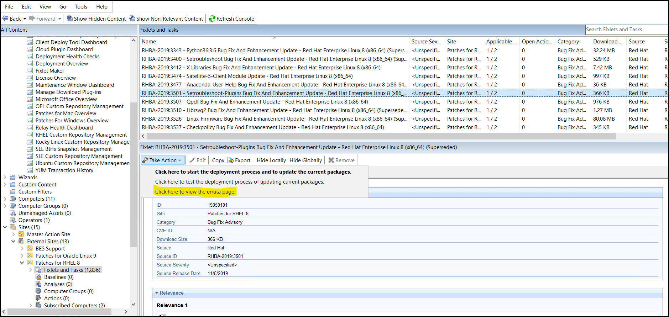Collapse the External Sites node
The height and width of the screenshot is (317, 669).
14,242
